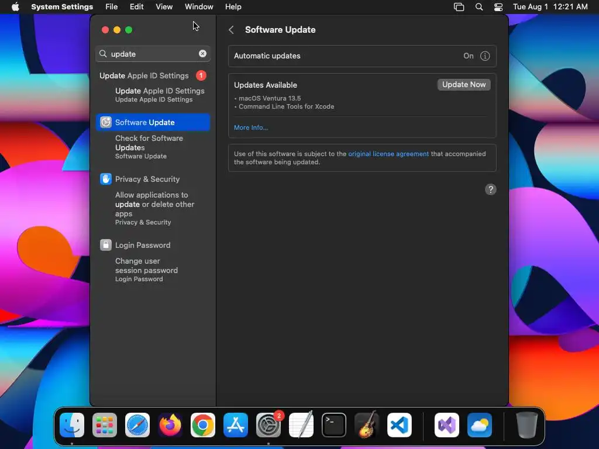Screen dimensions: 599x449
Task: Open the Help menu
Action: (233, 7)
